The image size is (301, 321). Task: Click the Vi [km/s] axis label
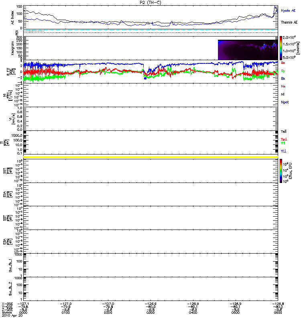pos(13,119)
